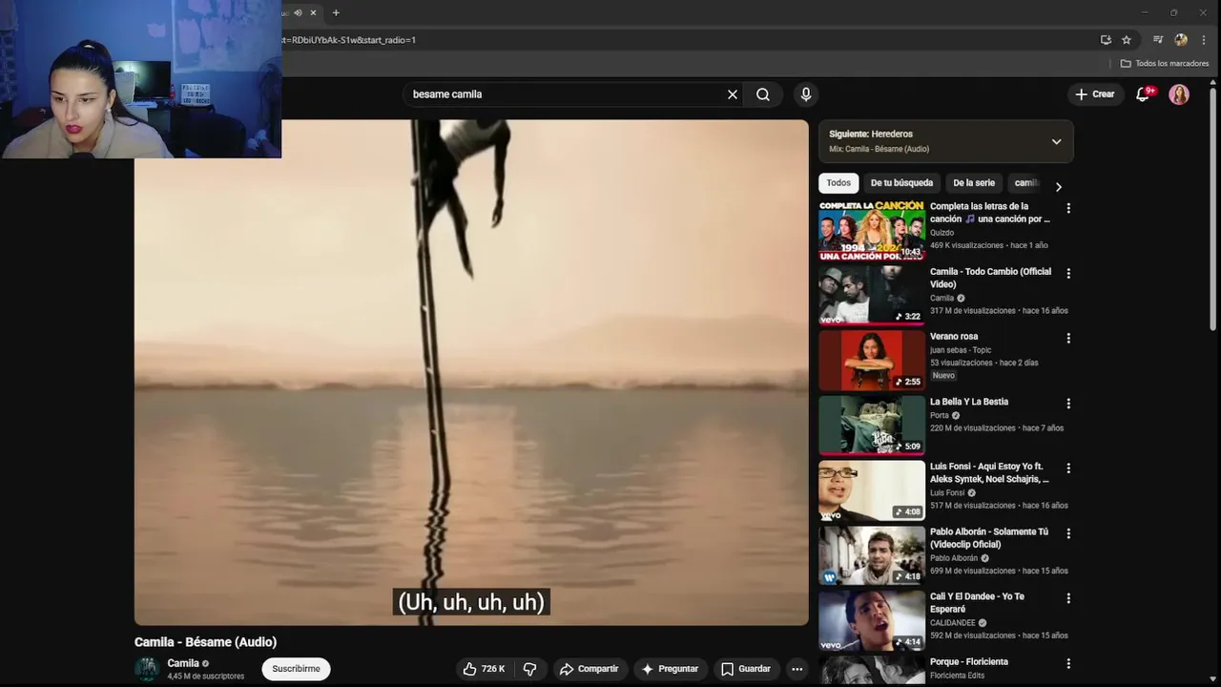Click the Quizdo channel name
The height and width of the screenshot is (687, 1221).
(942, 233)
